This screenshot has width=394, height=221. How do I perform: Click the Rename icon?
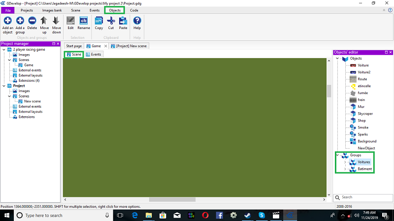point(83,21)
